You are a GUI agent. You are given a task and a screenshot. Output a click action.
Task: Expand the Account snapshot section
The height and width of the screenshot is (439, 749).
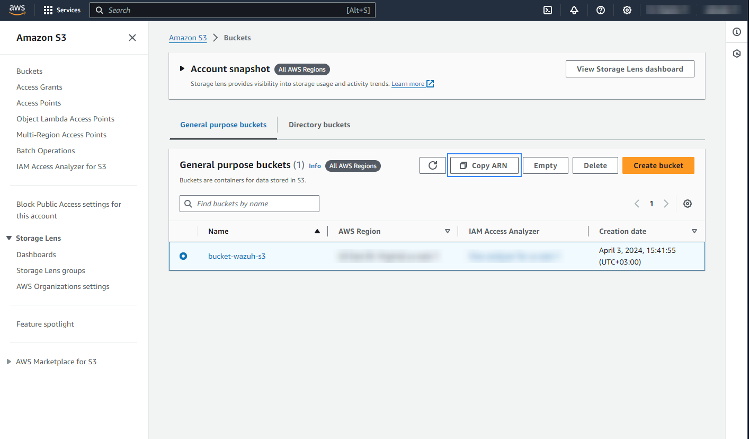[x=182, y=69]
